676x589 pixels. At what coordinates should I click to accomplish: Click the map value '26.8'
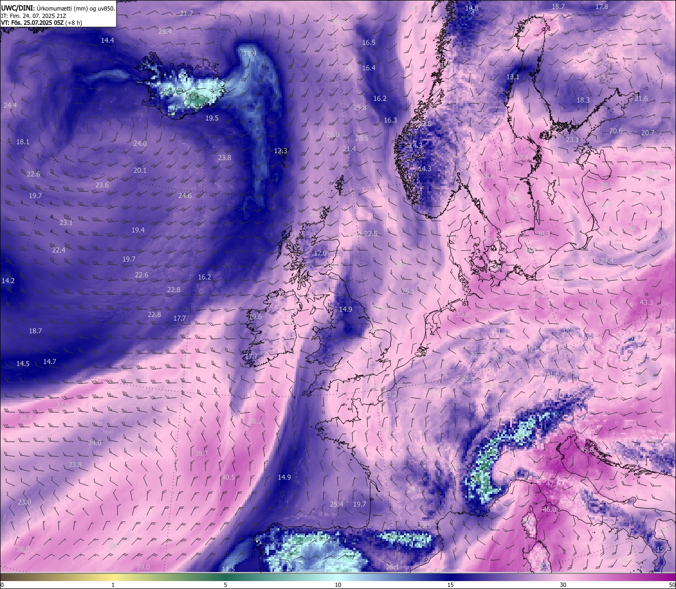pos(333,135)
